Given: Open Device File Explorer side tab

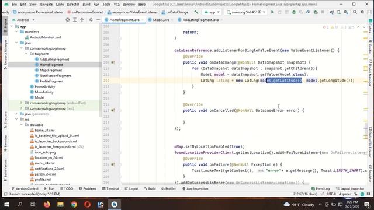Looking at the screenshot, I should [x=370, y=142].
